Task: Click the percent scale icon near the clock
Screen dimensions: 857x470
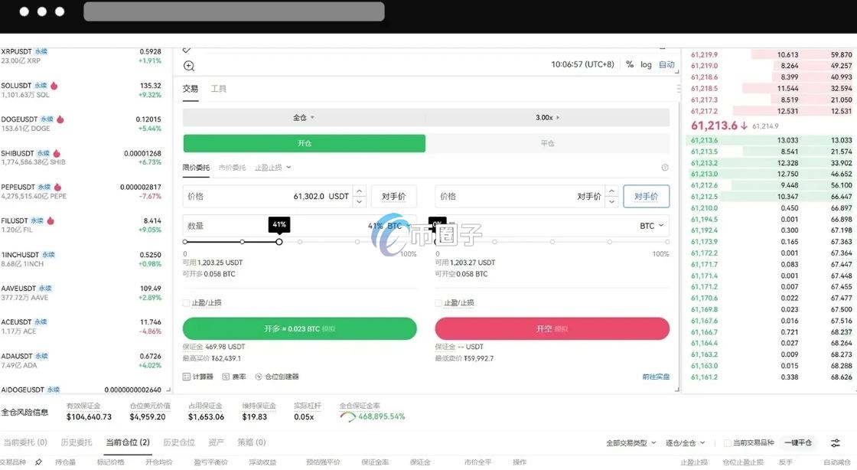Action: coord(629,64)
